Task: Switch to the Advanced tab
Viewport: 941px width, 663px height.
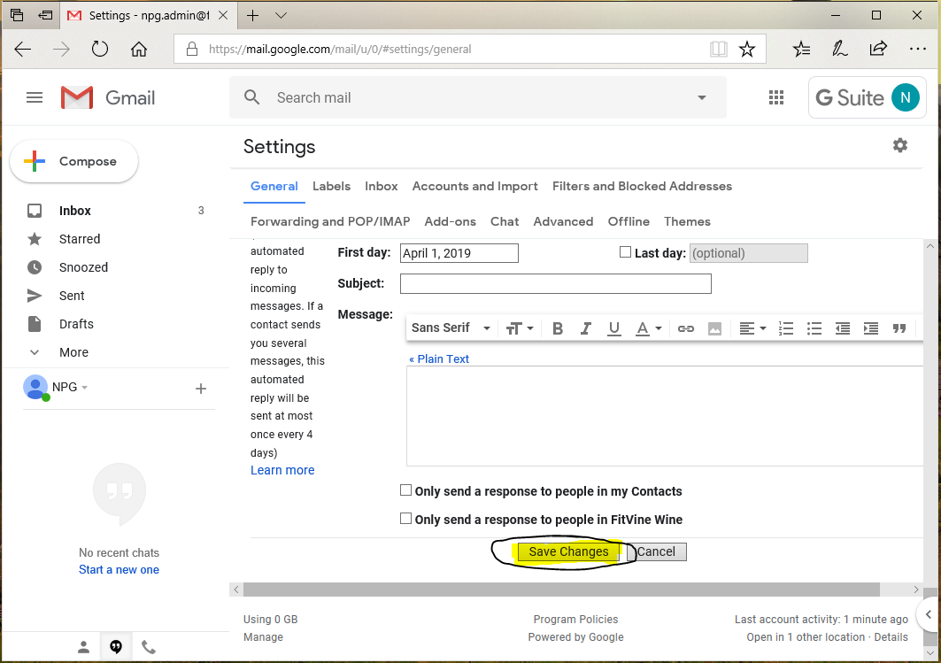Action: pyautogui.click(x=563, y=221)
